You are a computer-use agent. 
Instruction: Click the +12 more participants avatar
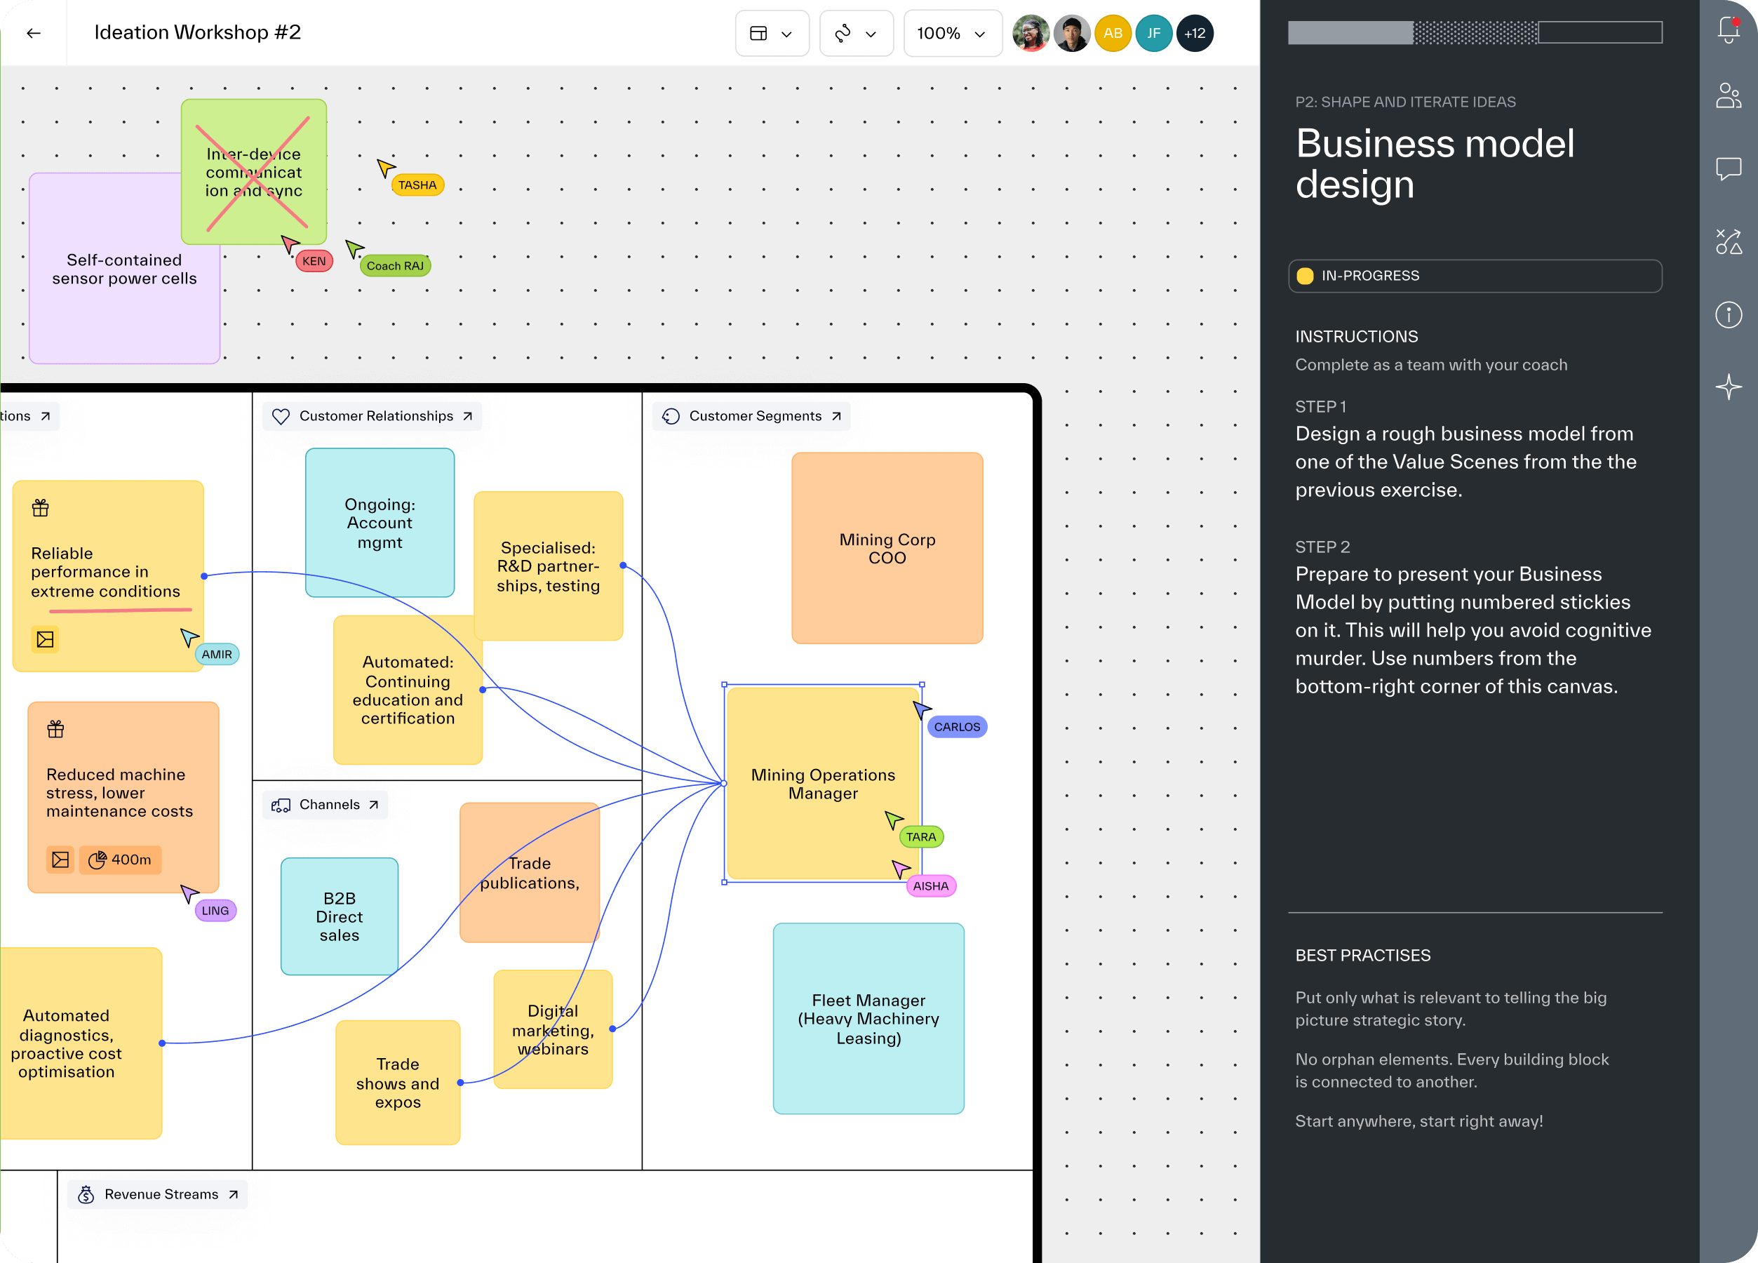coord(1194,34)
